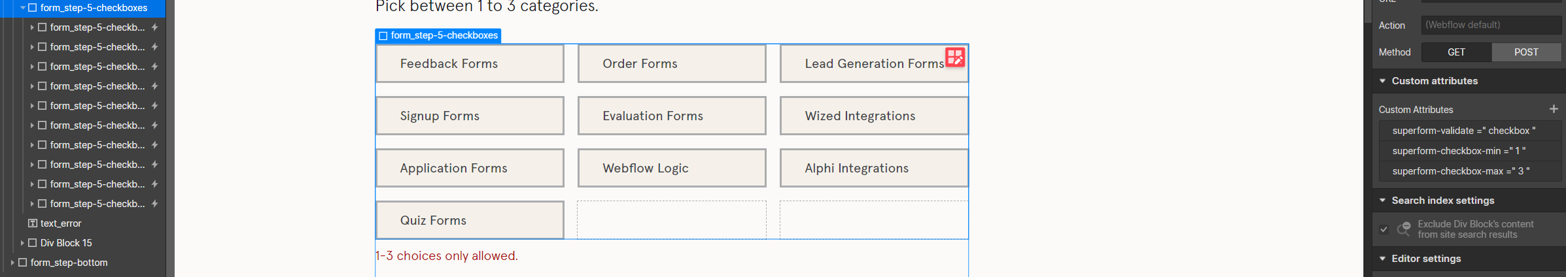The image size is (1566, 277).
Task: Collapse the Custom attributes section
Action: click(x=1383, y=81)
